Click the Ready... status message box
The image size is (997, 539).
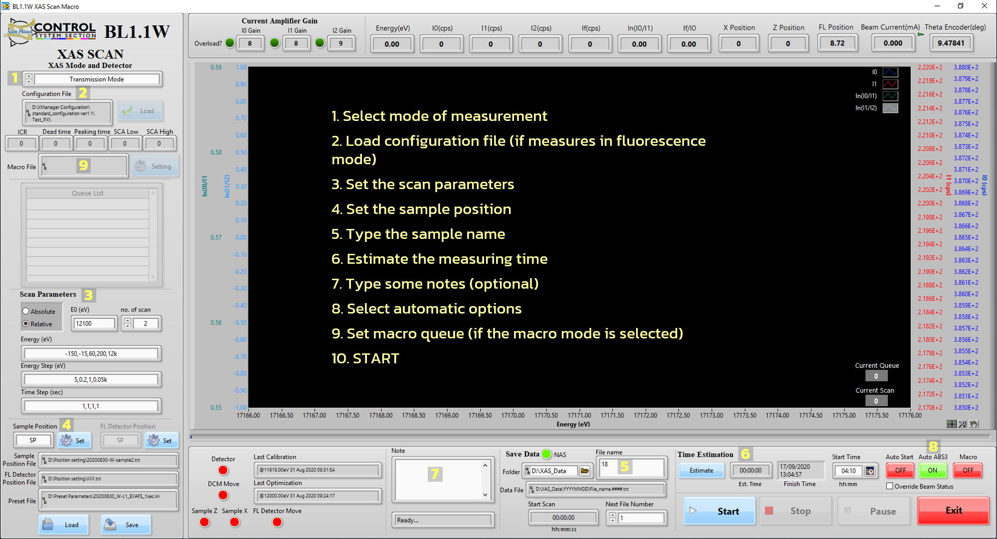click(443, 520)
